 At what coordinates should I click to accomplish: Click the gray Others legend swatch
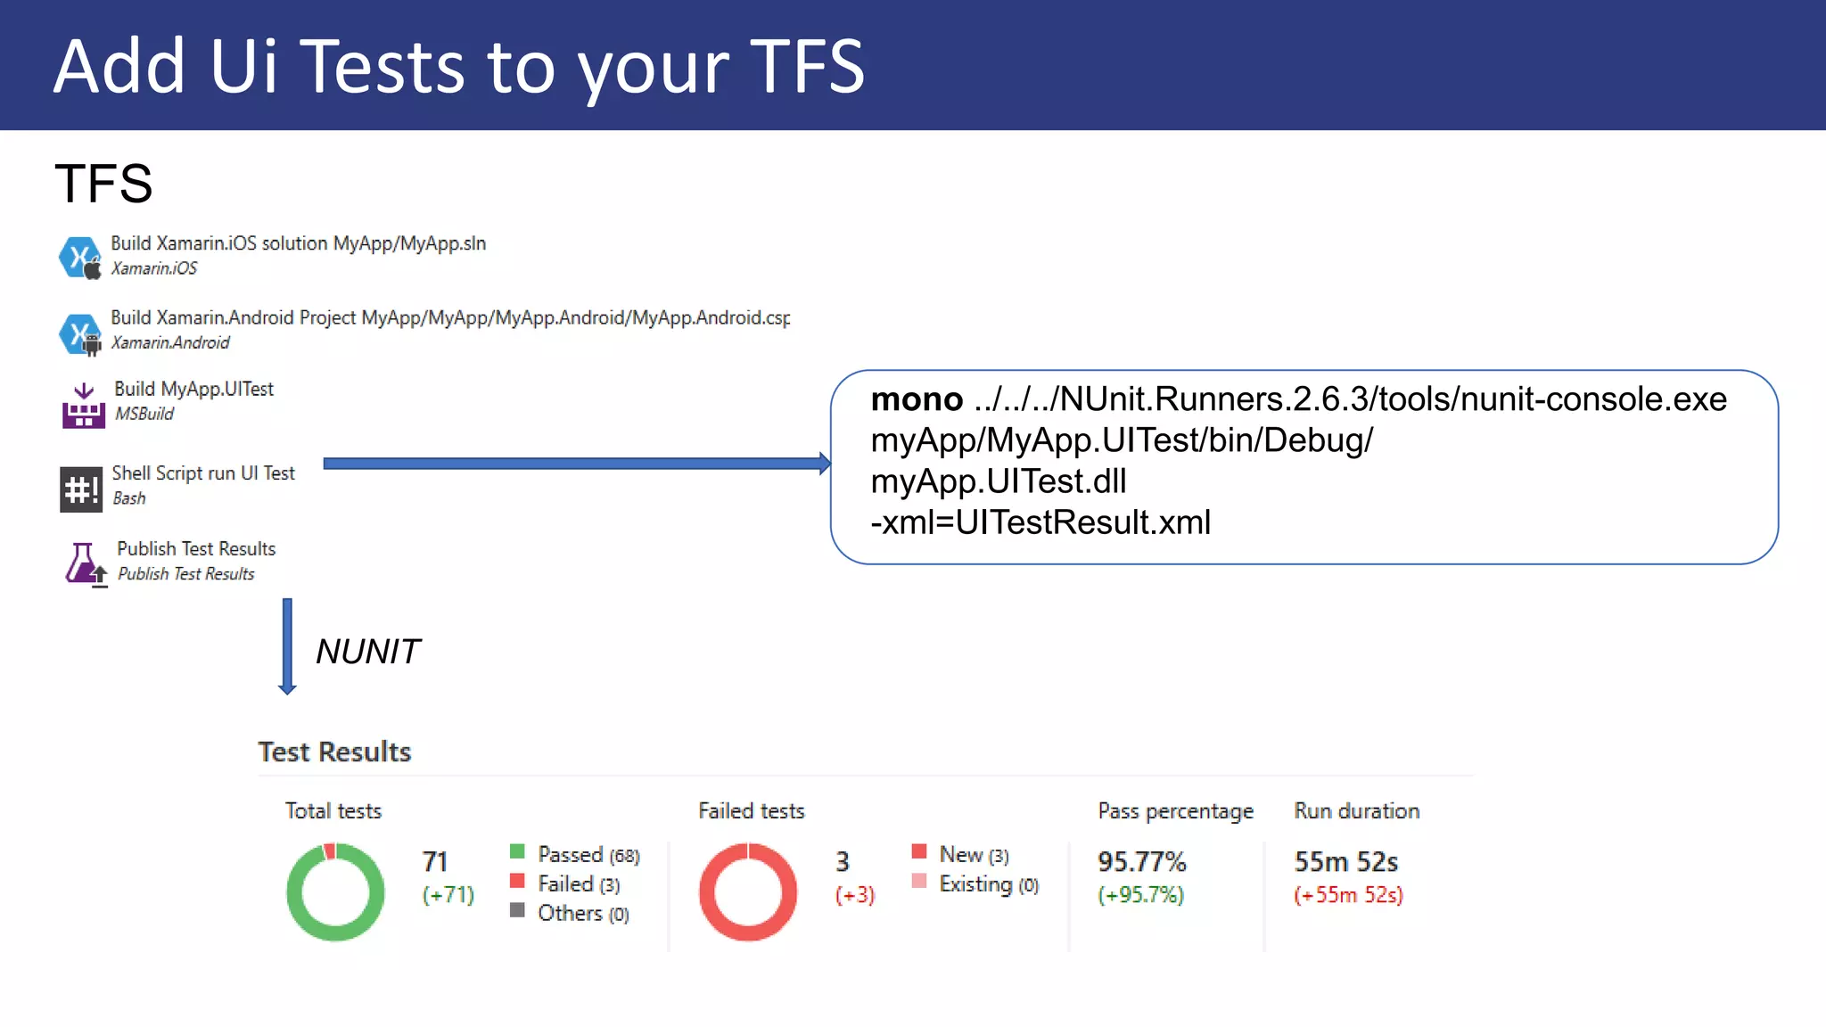(517, 910)
